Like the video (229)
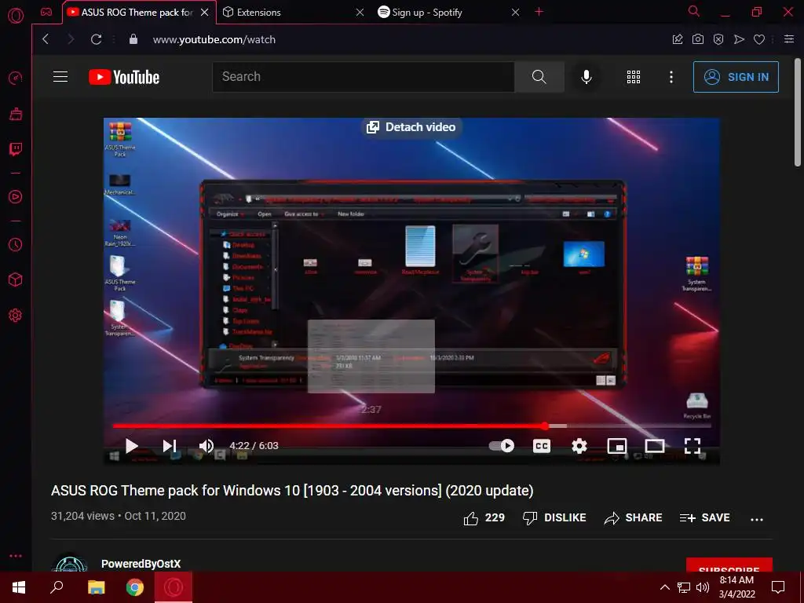The image size is (804, 603). [484, 518]
